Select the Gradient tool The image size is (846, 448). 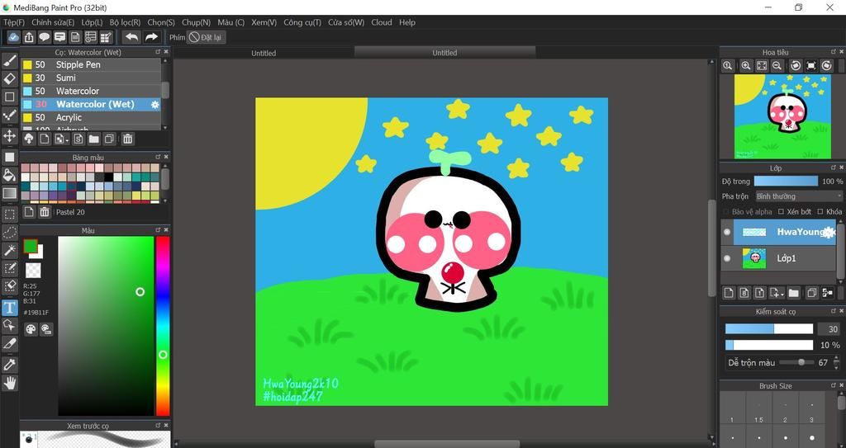pyautogui.click(x=9, y=193)
